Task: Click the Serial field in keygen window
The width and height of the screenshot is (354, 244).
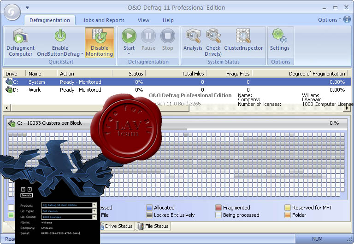Action: tap(60, 233)
